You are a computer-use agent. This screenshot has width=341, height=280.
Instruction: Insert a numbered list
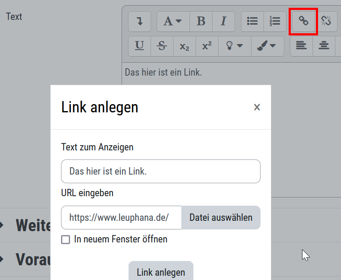pos(275,22)
